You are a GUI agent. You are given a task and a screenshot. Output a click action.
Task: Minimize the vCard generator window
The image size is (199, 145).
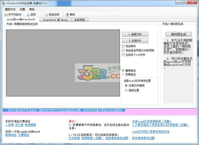[179, 2]
